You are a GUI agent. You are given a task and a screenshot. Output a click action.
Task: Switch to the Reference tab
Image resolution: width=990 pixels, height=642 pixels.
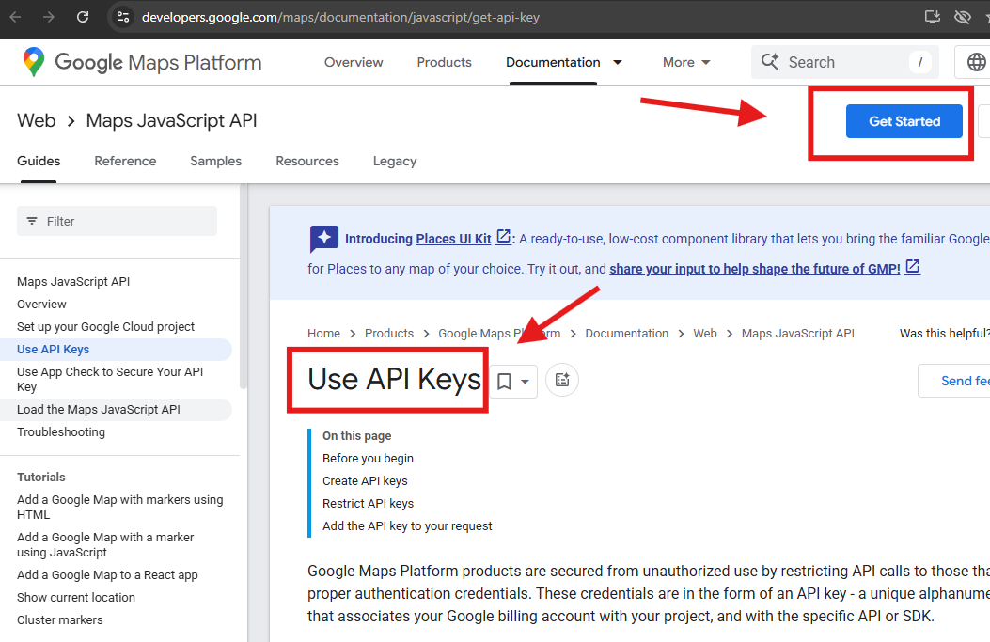(x=125, y=161)
